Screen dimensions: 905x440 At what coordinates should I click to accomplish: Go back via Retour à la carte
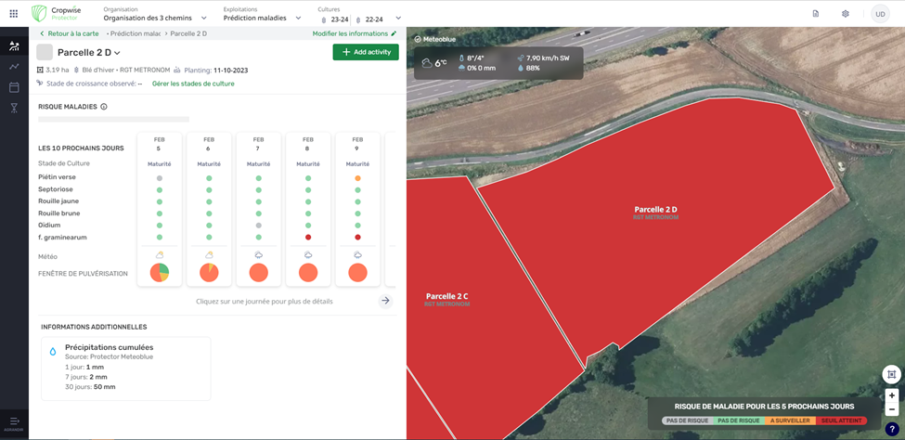(x=69, y=33)
